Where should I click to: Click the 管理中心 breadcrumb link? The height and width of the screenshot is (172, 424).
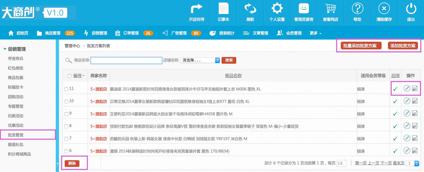pos(72,46)
